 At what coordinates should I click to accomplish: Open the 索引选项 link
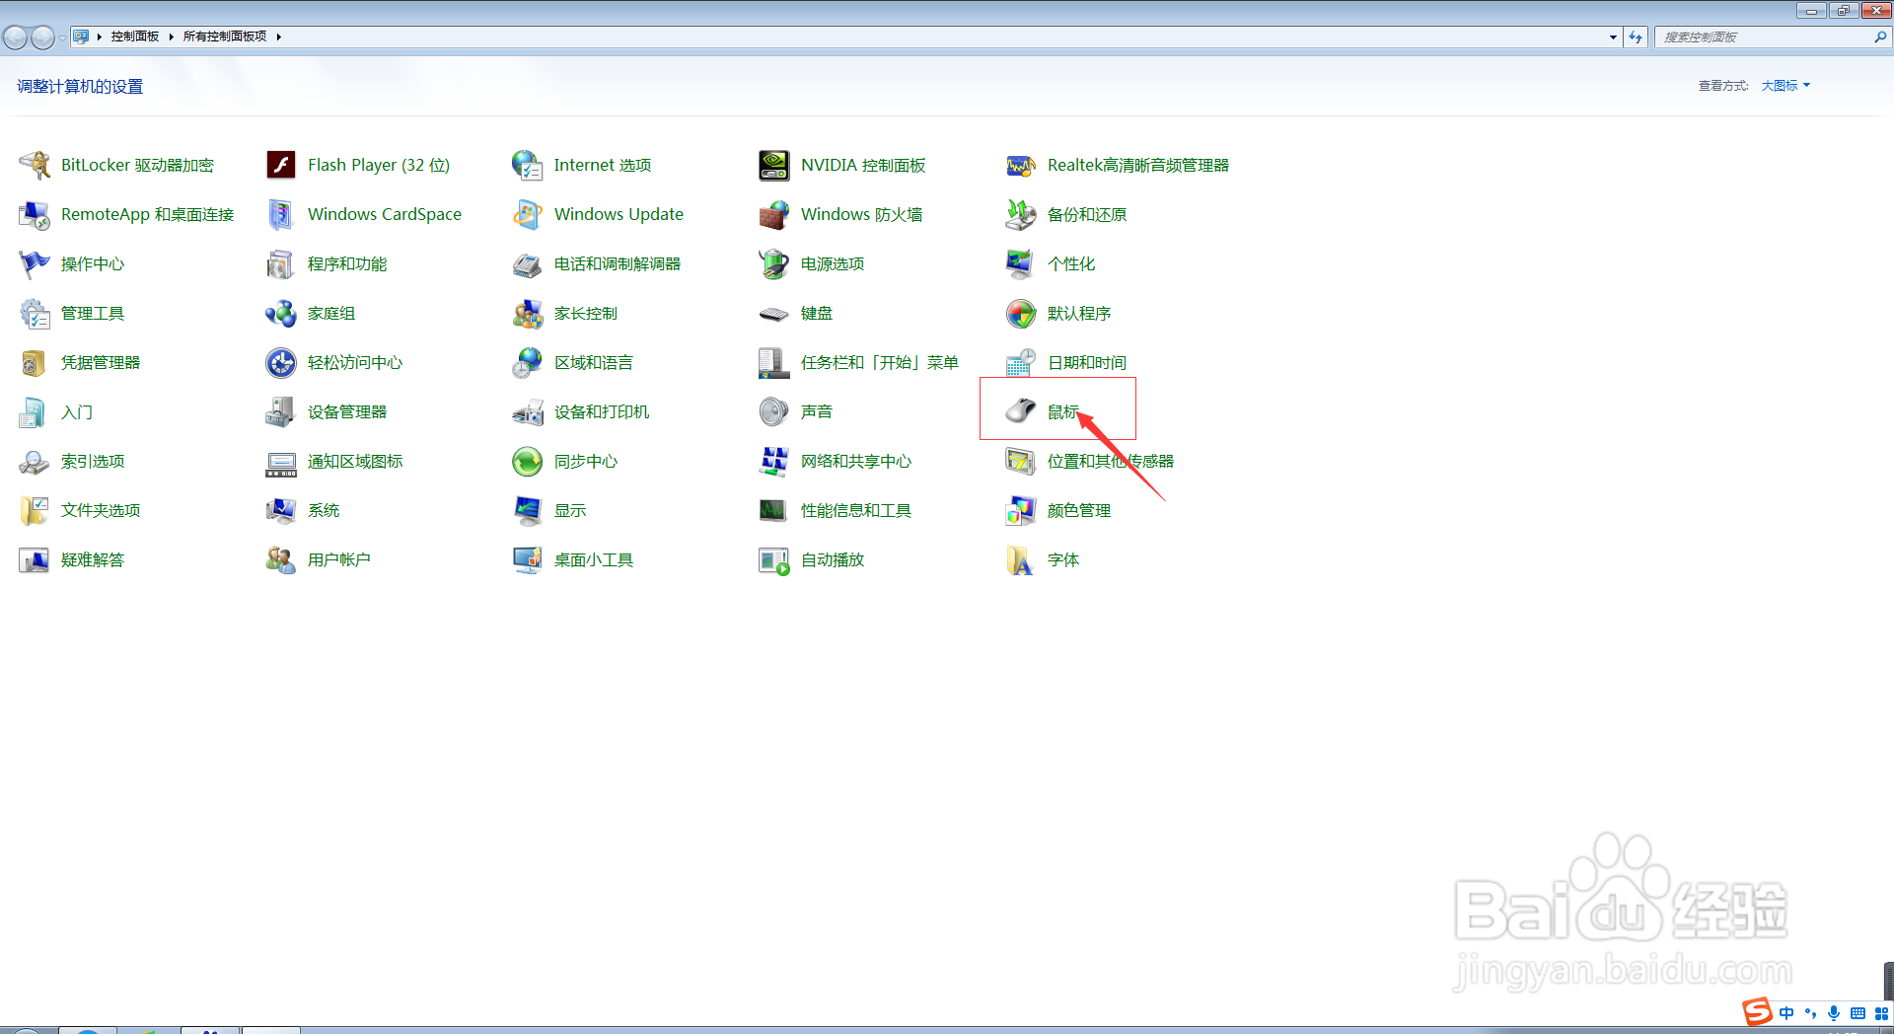[93, 461]
